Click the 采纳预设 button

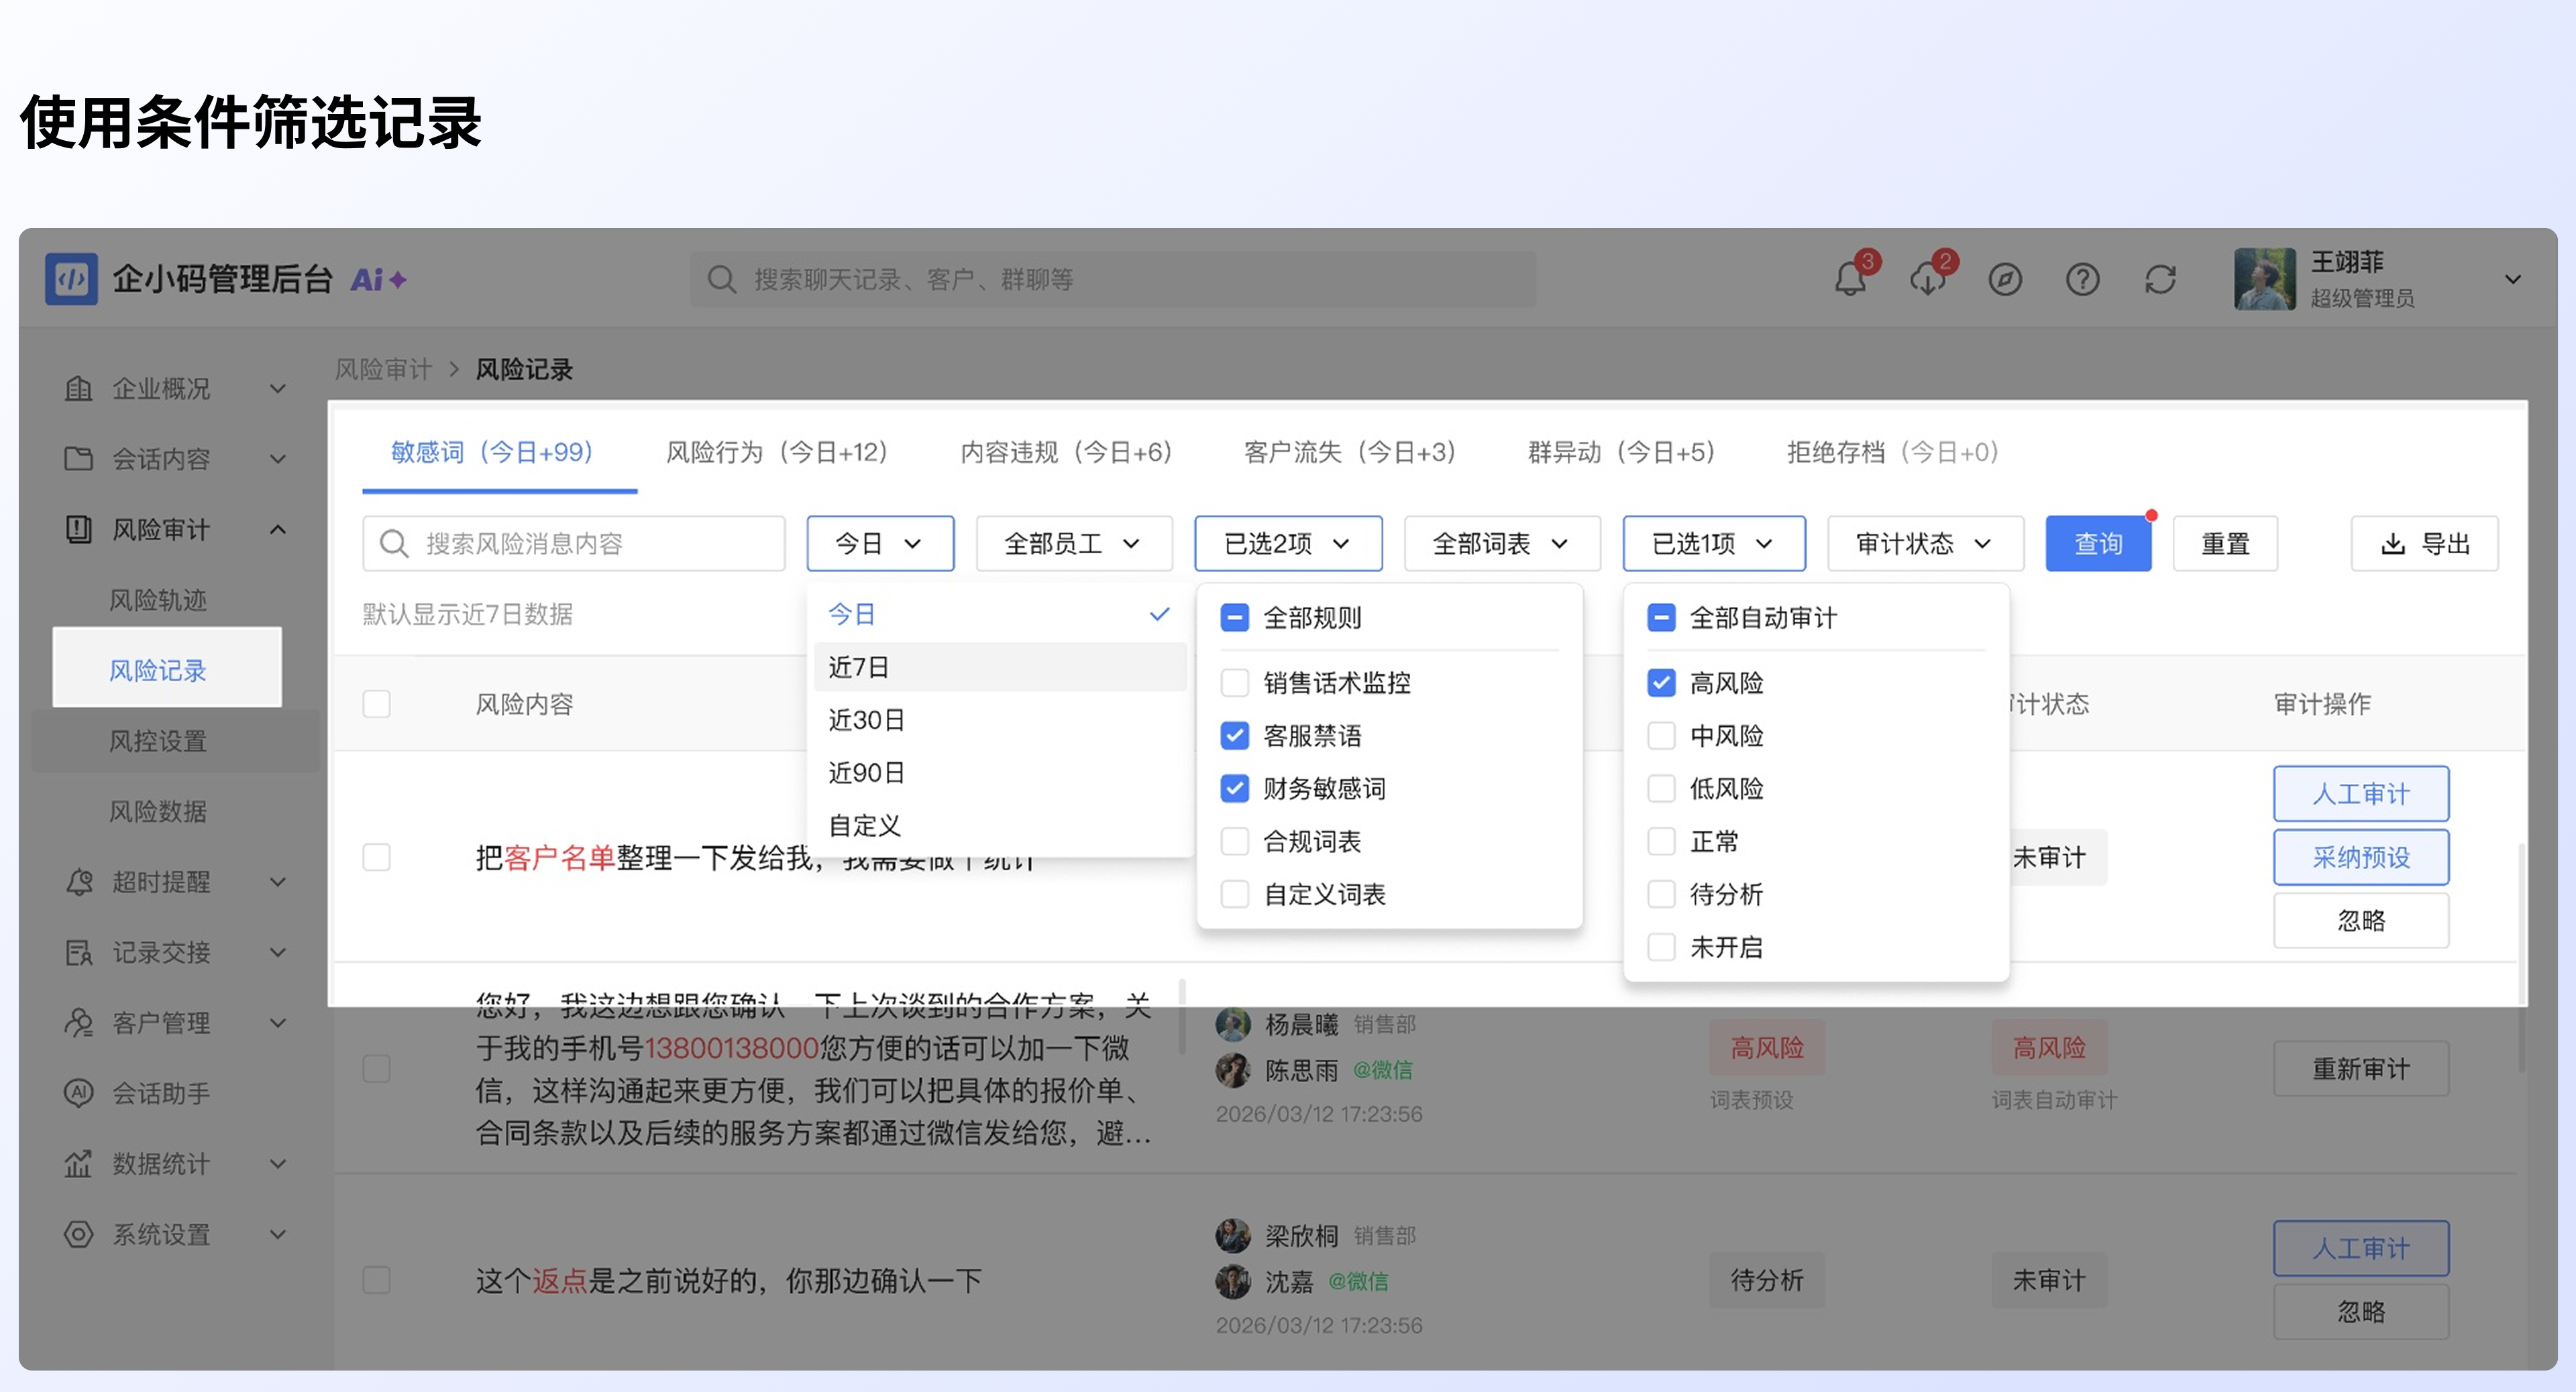(x=2361, y=858)
